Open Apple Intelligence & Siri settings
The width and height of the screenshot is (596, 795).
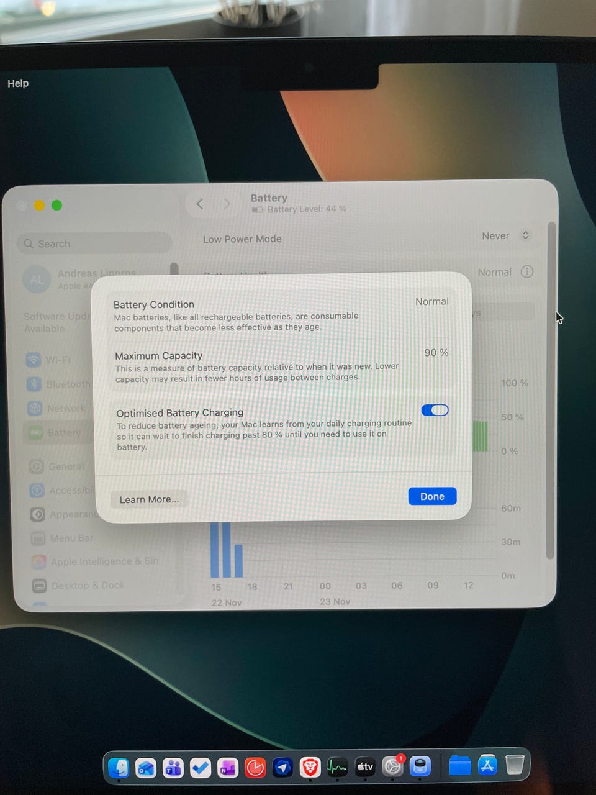click(x=96, y=561)
